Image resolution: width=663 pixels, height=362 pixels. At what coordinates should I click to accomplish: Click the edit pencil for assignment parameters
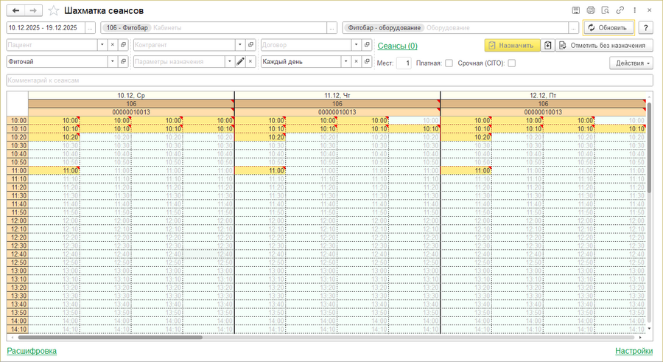(x=240, y=62)
